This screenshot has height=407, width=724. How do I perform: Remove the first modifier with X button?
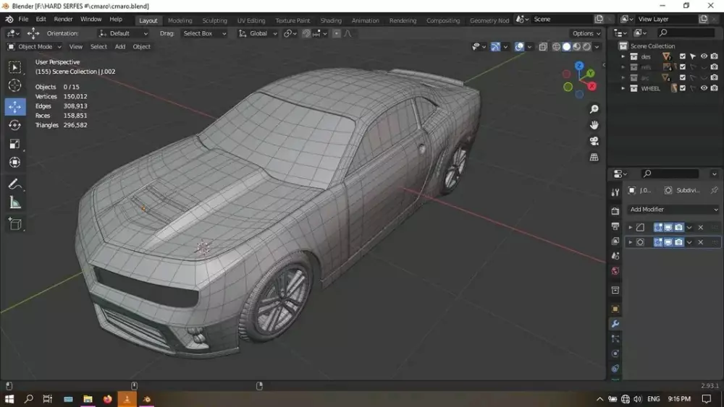coord(701,227)
